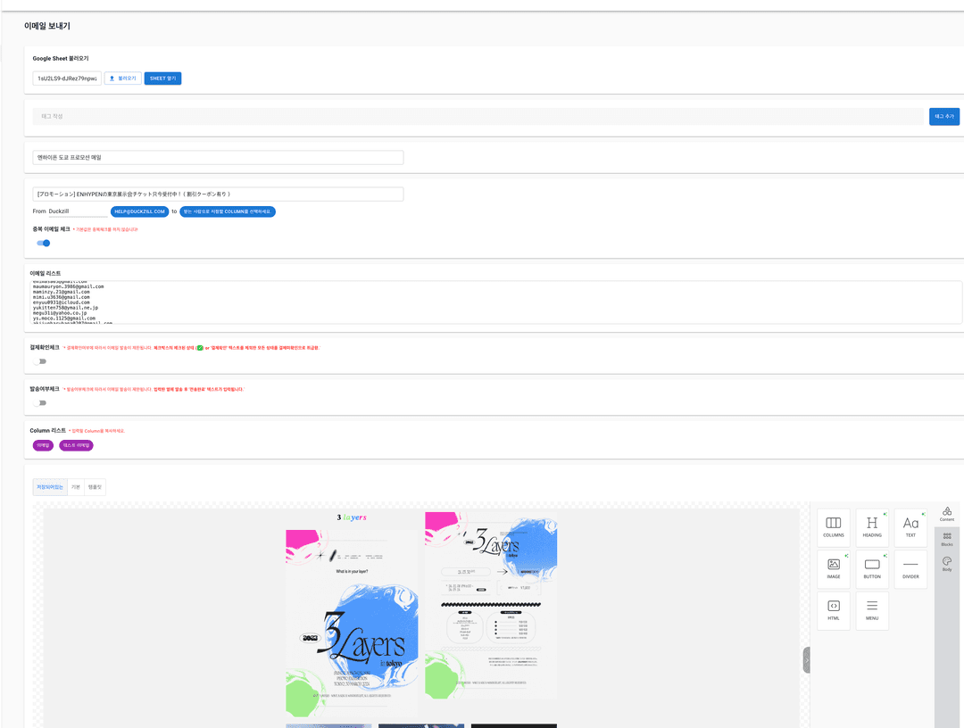The width and height of the screenshot is (964, 728).
Task: Select the Columns content block
Action: tap(833, 527)
